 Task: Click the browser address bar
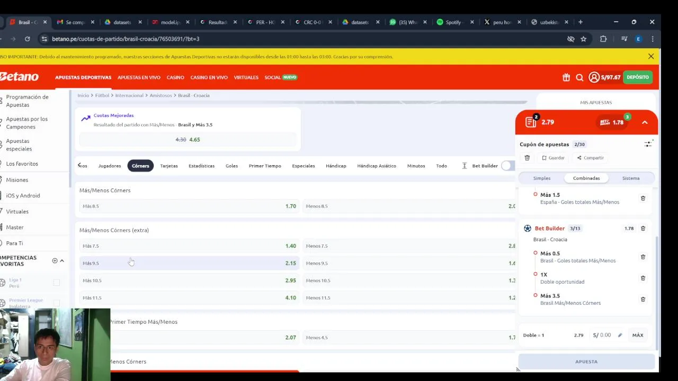coord(302,39)
